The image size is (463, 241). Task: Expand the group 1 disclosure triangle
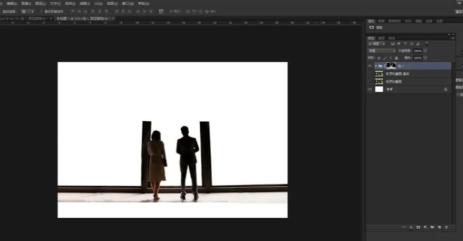[x=376, y=66]
